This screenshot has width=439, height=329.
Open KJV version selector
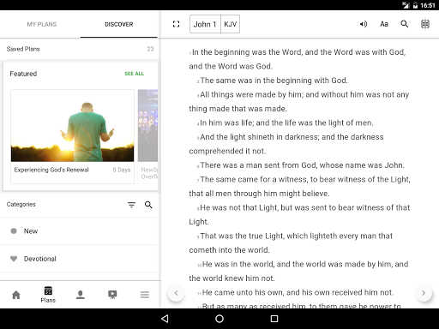pyautogui.click(x=230, y=24)
